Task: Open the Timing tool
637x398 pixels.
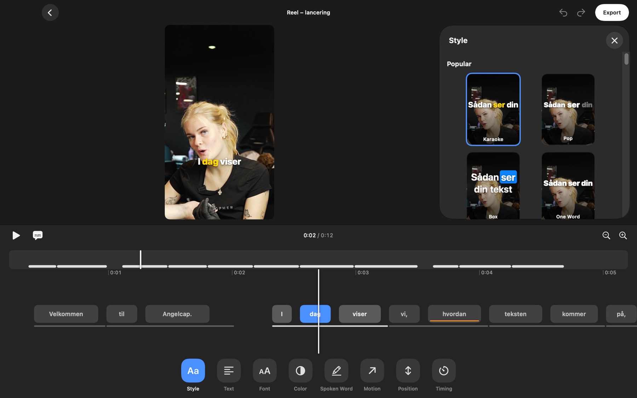Action: (444, 371)
